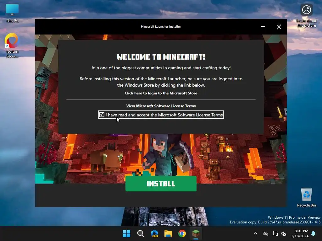
Task: Click the OneDrive cloud tray icon
Action: [266, 233]
